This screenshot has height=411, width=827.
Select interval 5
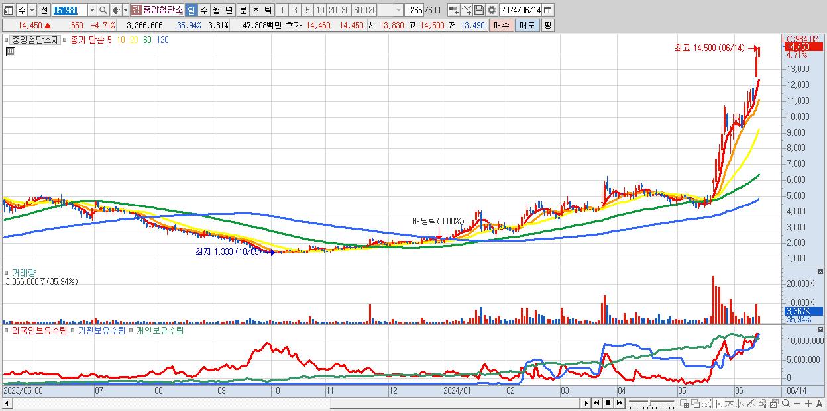[307, 10]
